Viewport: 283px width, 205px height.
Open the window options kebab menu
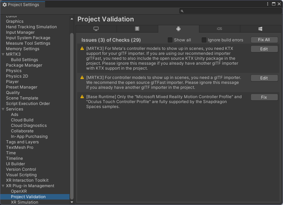[268, 4]
